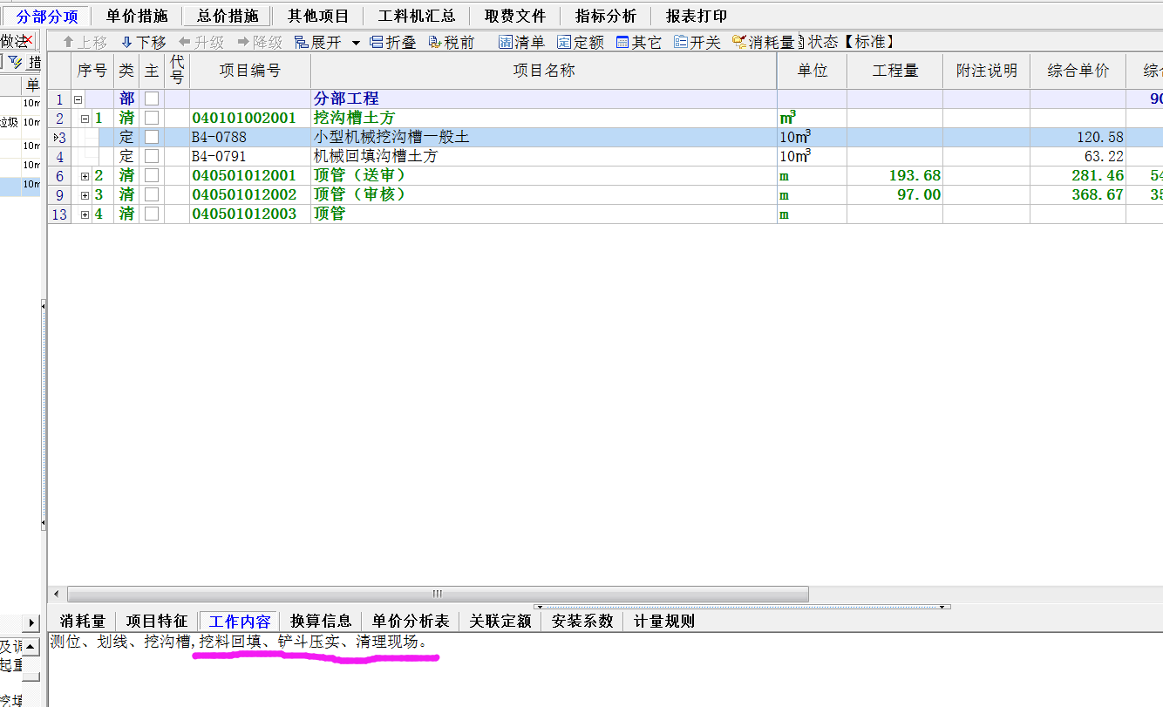Open the 工料机汇总 tab
1163x707 pixels.
[417, 16]
